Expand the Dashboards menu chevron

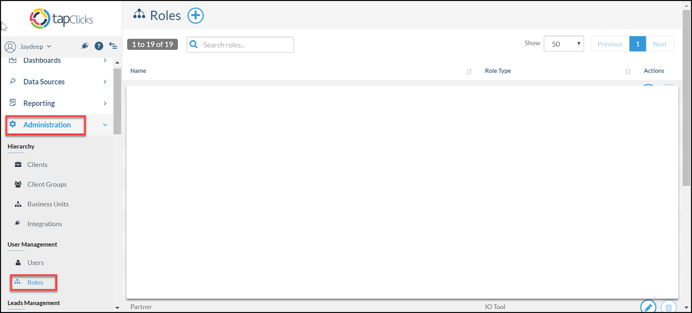pyautogui.click(x=105, y=61)
